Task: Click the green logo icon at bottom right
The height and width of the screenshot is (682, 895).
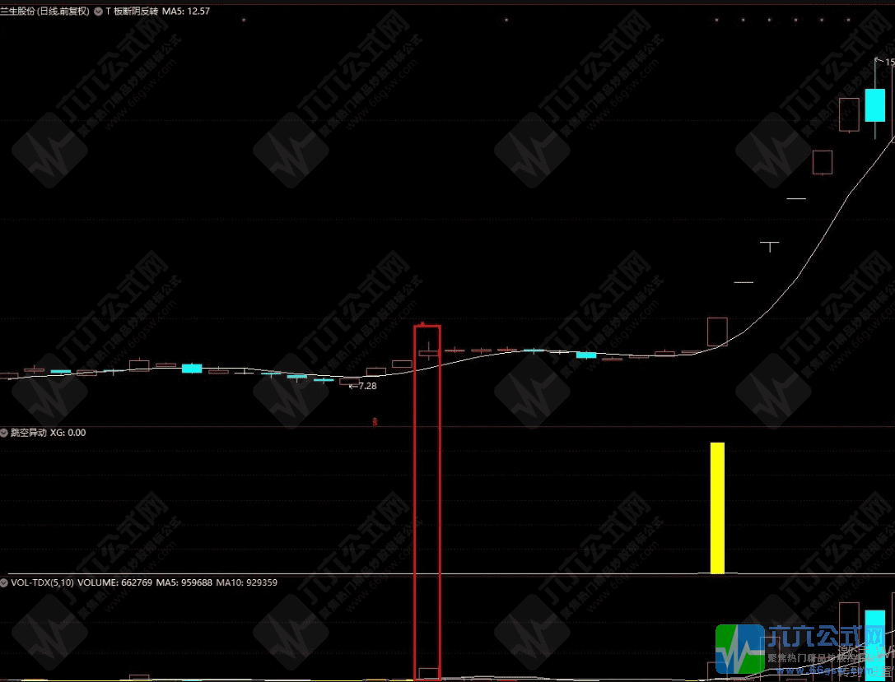Action: point(739,650)
